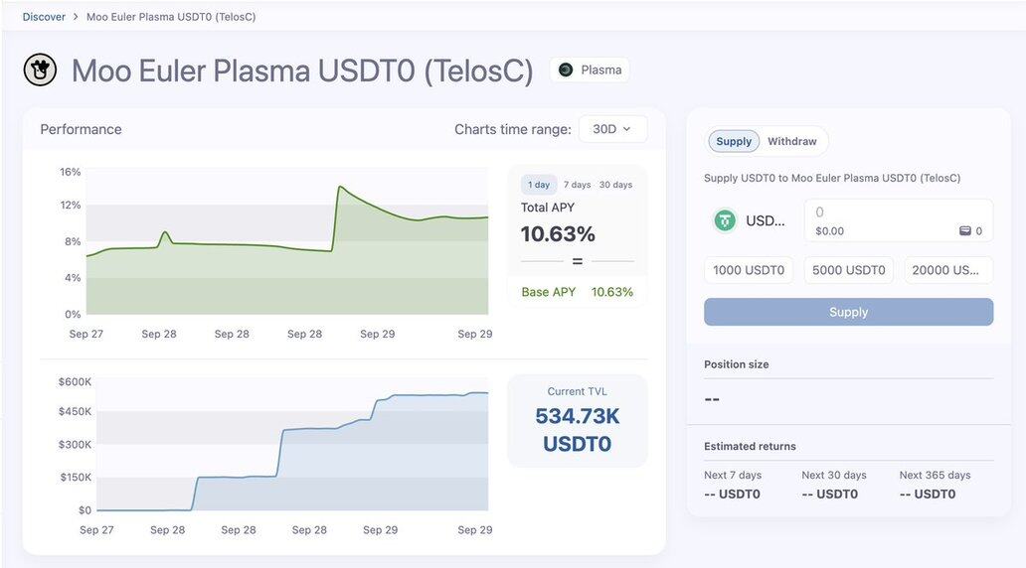Click the breadcrumb chevron separator
This screenshot has width=1026, height=568.
pyautogui.click(x=76, y=17)
